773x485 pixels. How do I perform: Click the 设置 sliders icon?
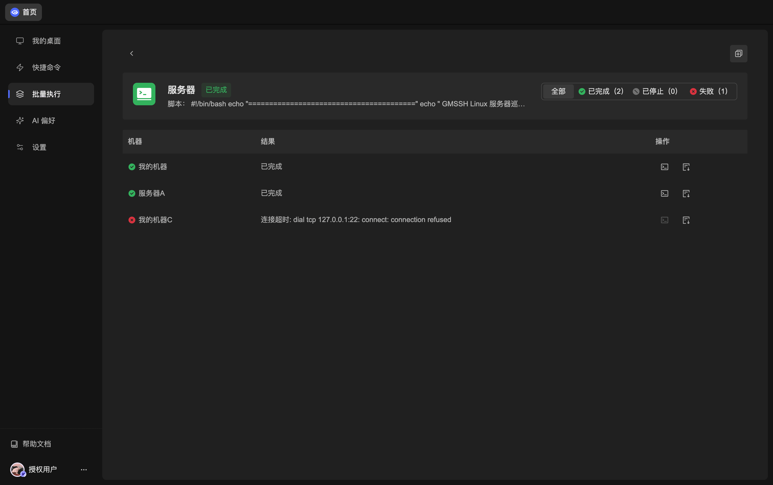(20, 147)
